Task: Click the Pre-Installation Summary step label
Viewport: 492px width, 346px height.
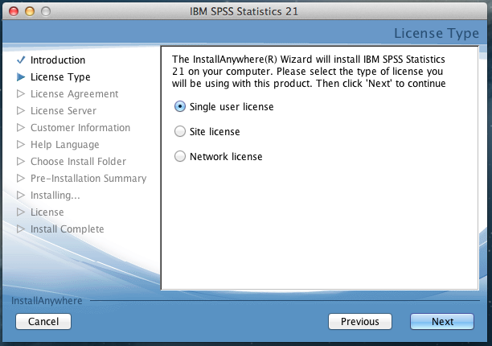Action: [88, 179]
